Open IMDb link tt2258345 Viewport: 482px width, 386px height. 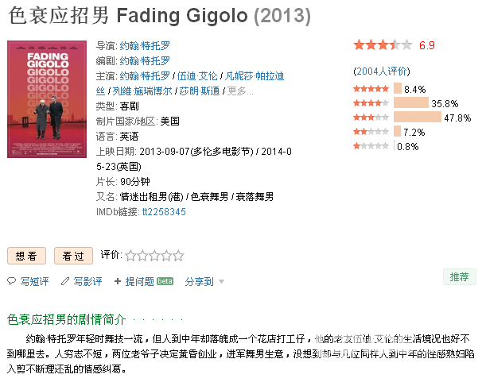pos(164,212)
